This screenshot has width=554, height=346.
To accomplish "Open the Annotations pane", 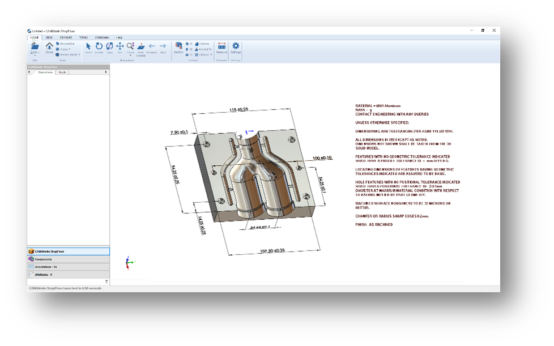I will [69, 267].
